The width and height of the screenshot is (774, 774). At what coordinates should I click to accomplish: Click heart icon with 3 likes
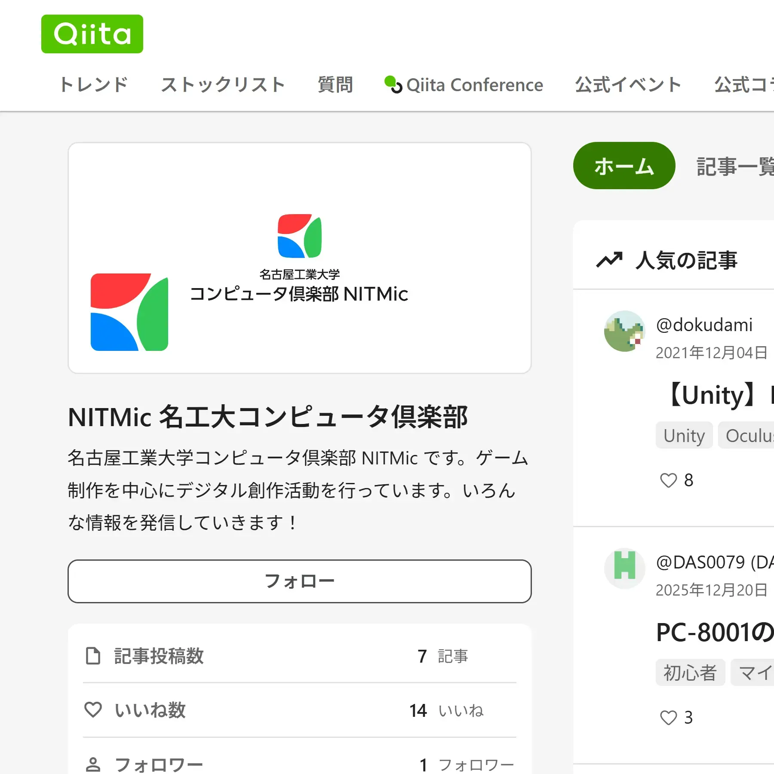pos(668,717)
